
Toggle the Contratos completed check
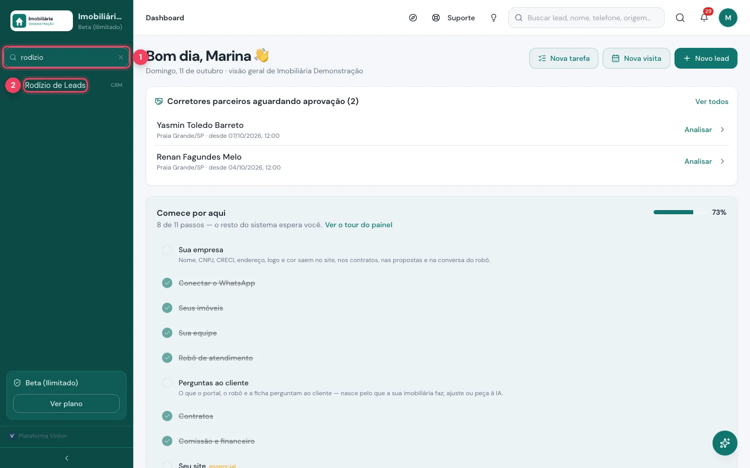coord(167,416)
